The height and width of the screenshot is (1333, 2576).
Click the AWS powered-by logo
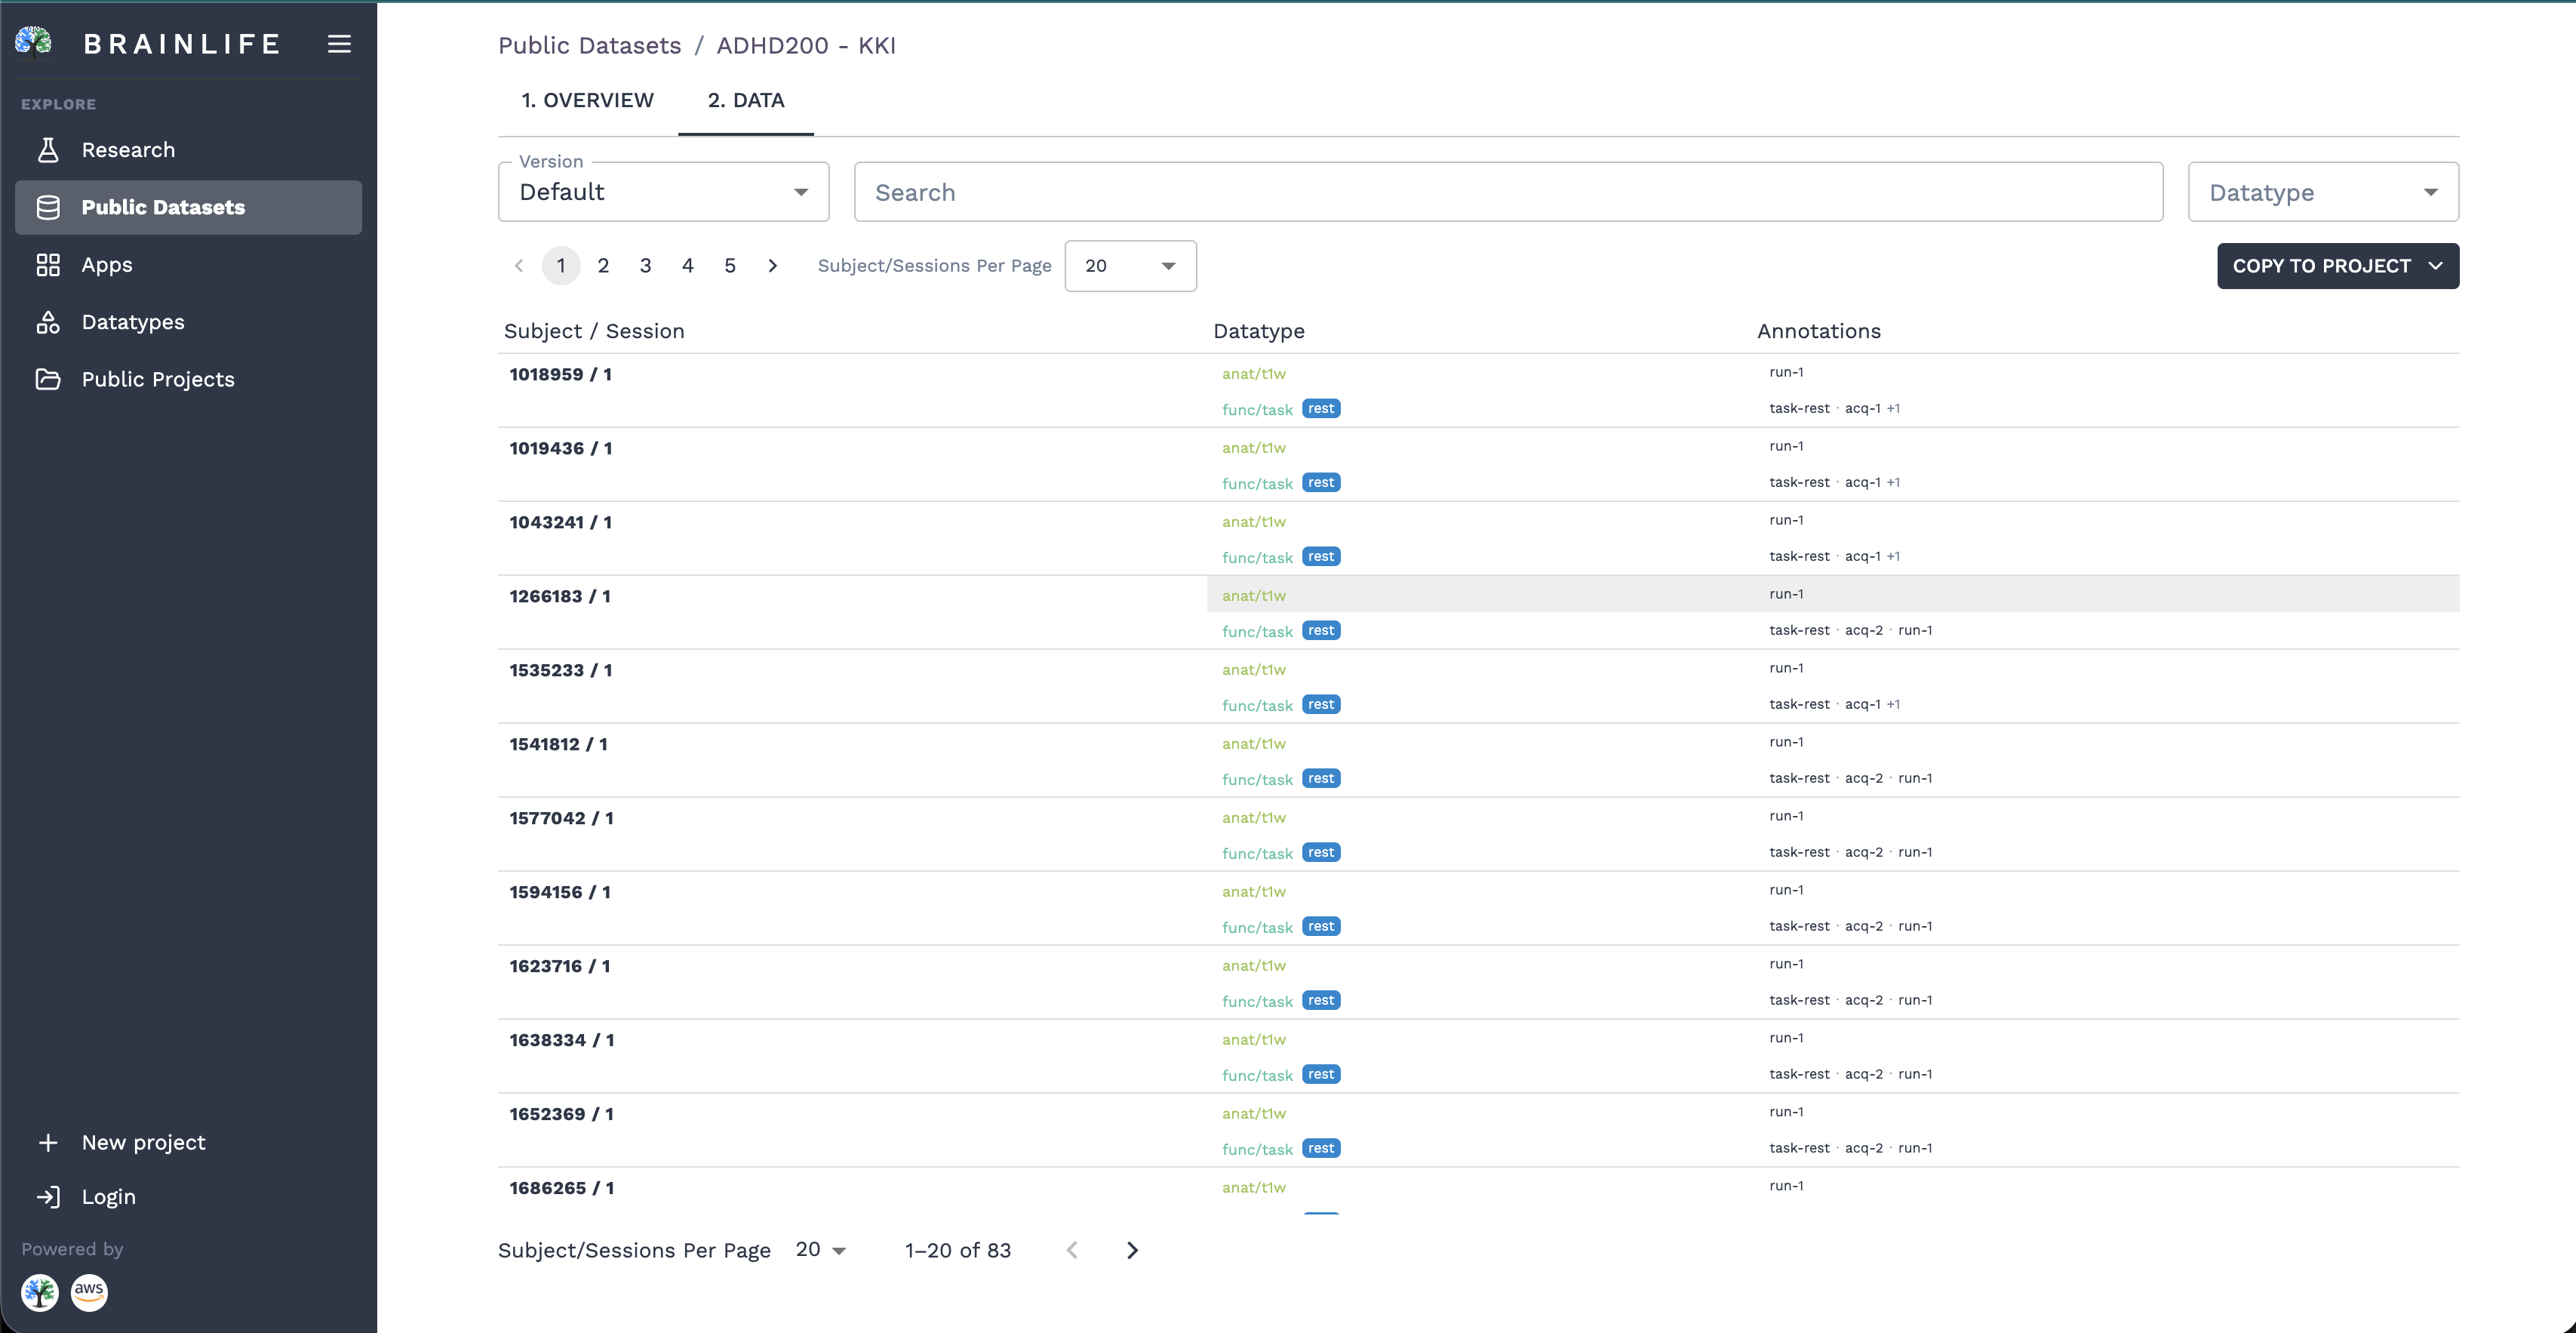coord(89,1292)
